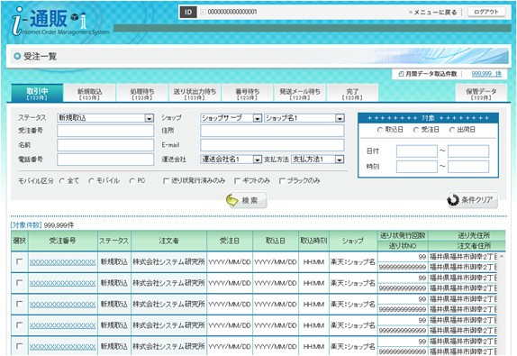Check the ギフトのみ checkbox

click(x=237, y=181)
